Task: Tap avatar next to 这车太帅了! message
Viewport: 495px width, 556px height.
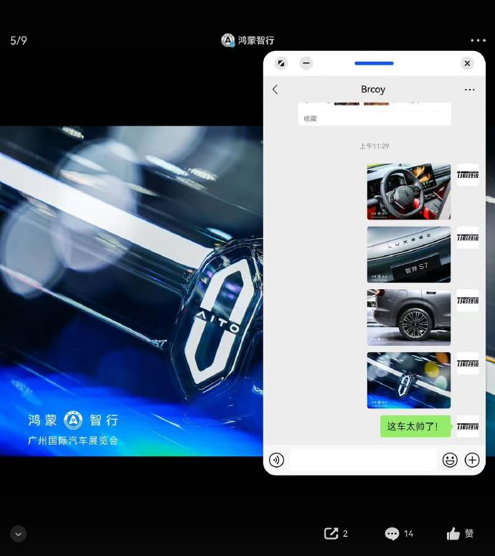Action: pyautogui.click(x=468, y=426)
